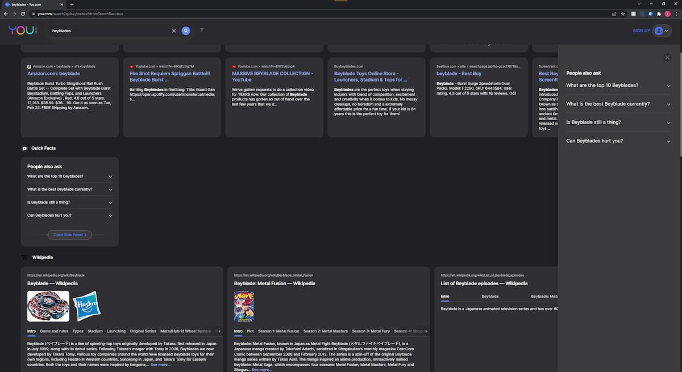Open a new browser tab
Viewport: 682px width, 372px height.
pyautogui.click(x=72, y=5)
